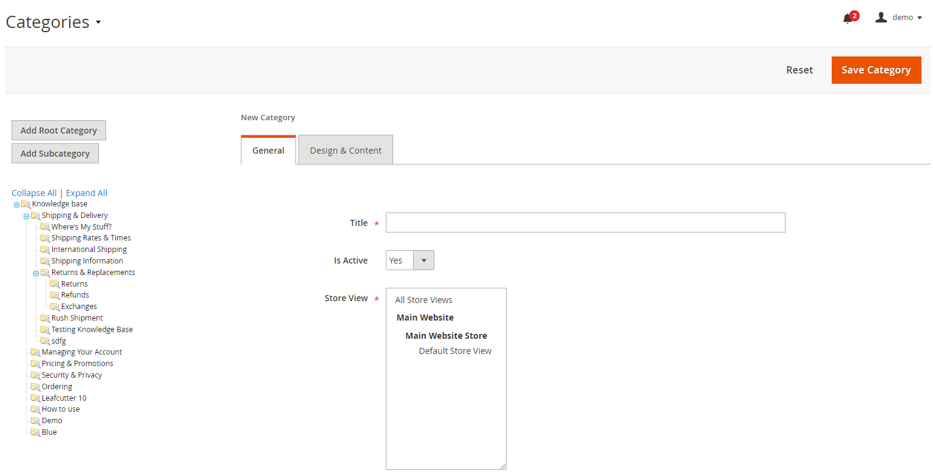This screenshot has width=933, height=476.
Task: Click the Main Website Store group label
Action: 446,336
